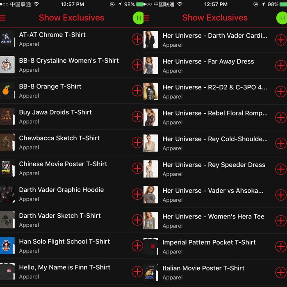Tap Show Exclusives title on left screen

coord(71,18)
